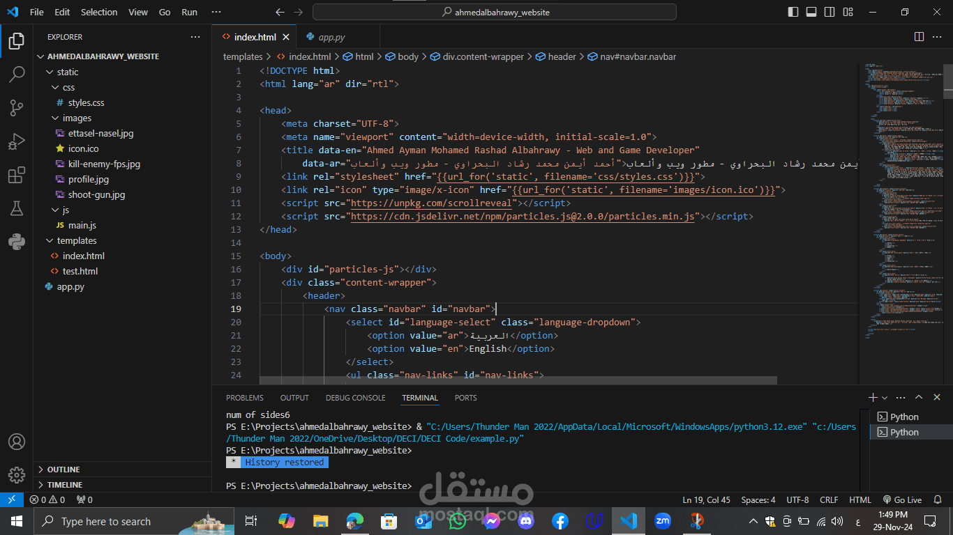Image resolution: width=953 pixels, height=535 pixels.
Task: Open main.js in the explorer
Action: (x=122, y=225)
